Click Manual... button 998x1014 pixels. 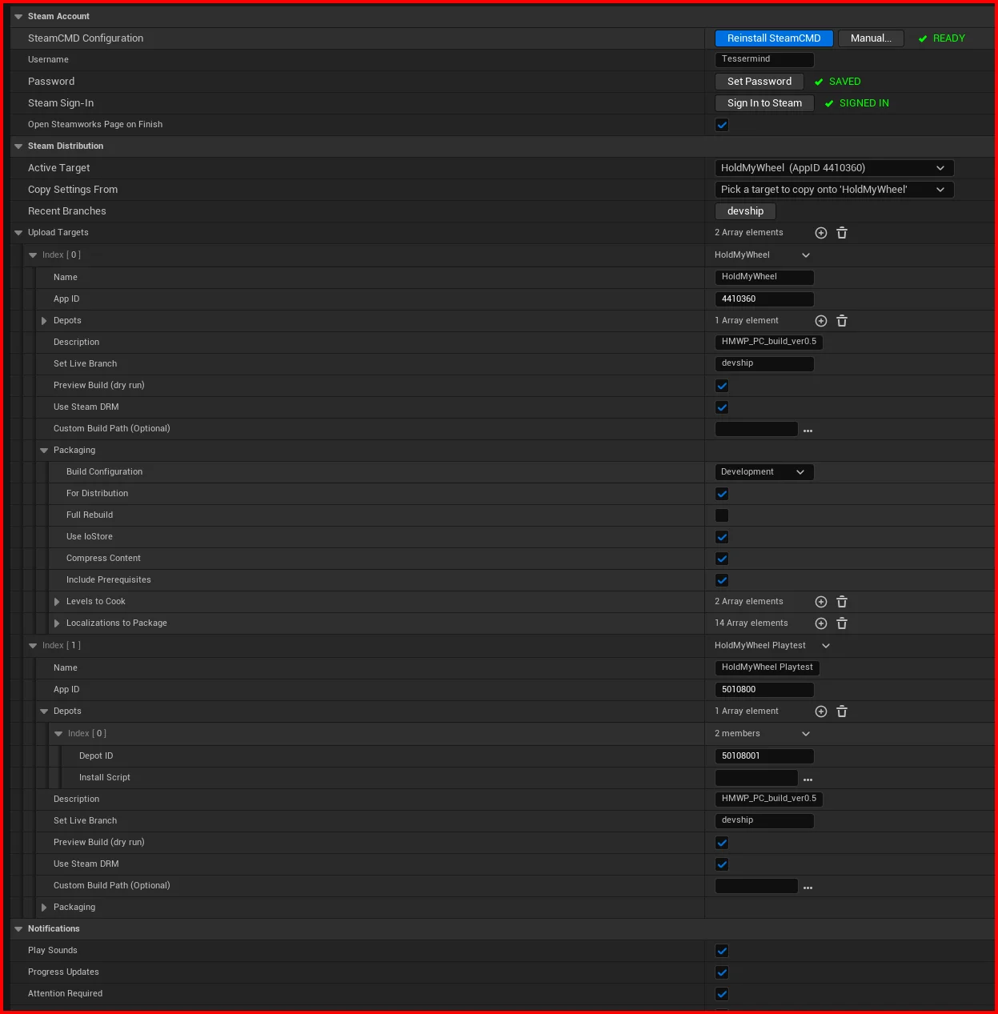pos(871,38)
